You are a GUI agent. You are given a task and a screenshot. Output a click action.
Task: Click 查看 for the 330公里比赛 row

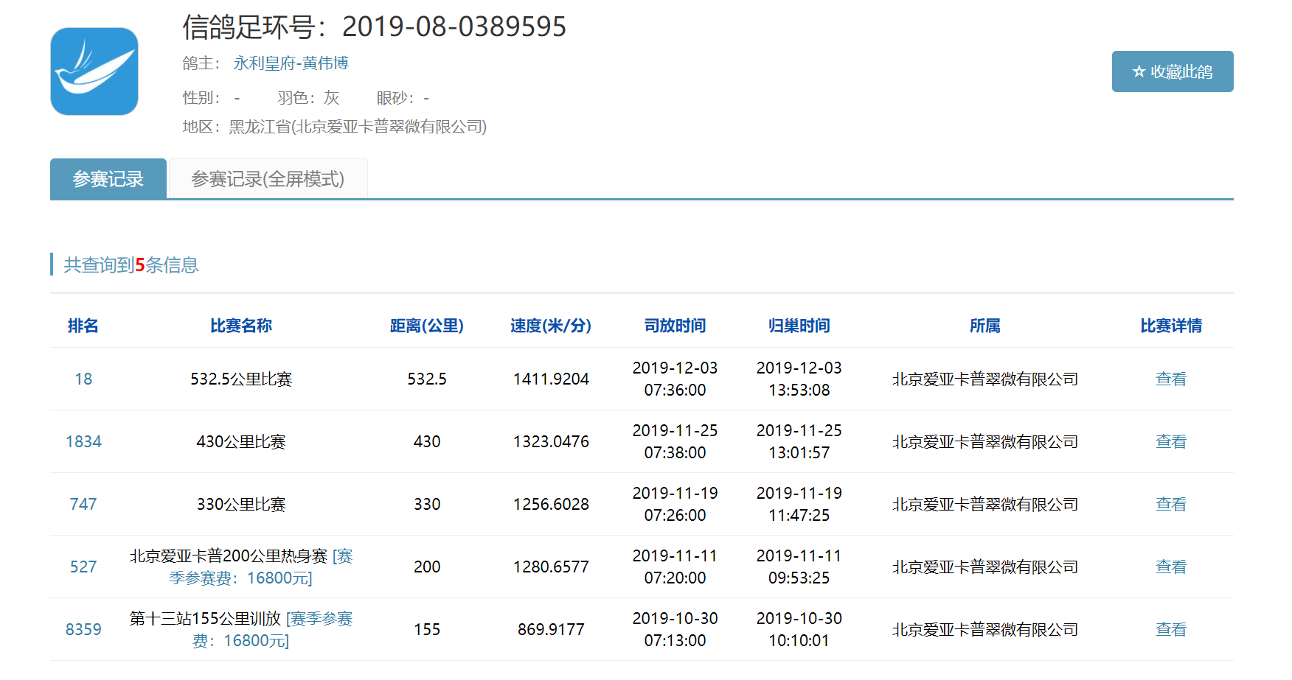coord(1170,504)
